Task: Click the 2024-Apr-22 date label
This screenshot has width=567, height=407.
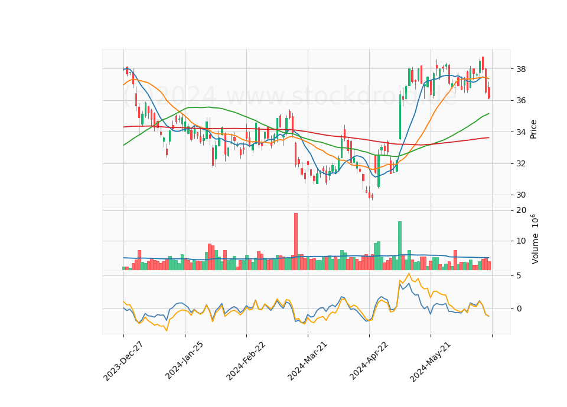Action: click(x=369, y=361)
